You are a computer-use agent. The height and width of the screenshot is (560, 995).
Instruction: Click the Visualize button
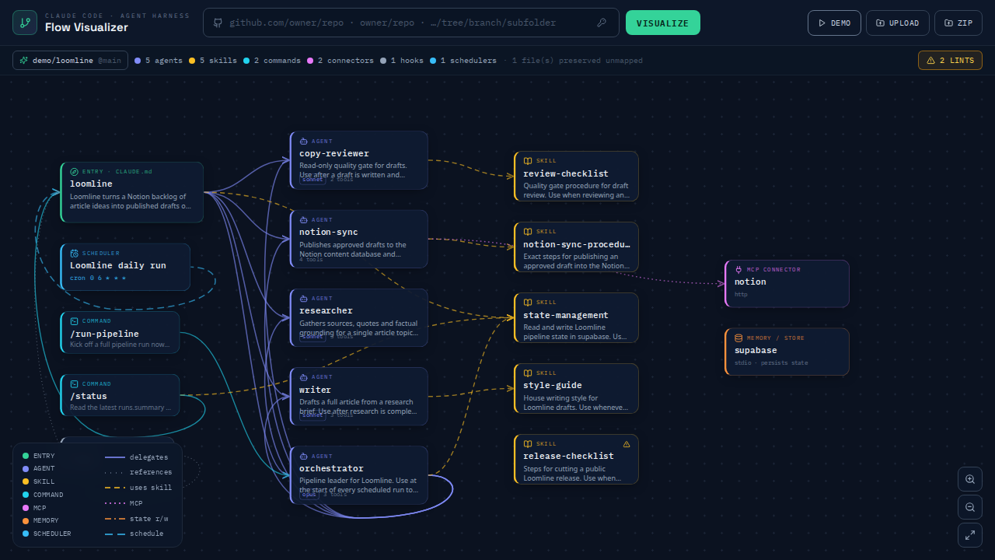(662, 23)
